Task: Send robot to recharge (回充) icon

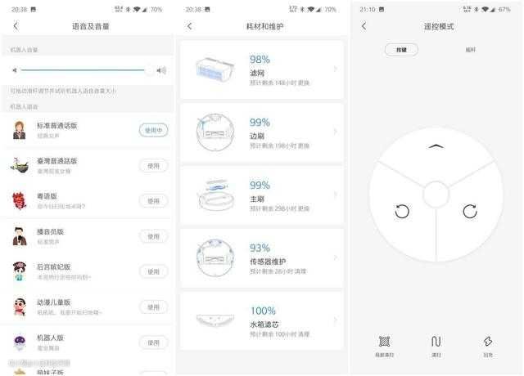Action: pos(488,342)
